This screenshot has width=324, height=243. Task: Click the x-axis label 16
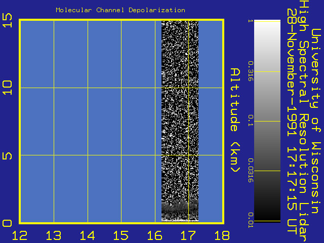[x=154, y=235]
